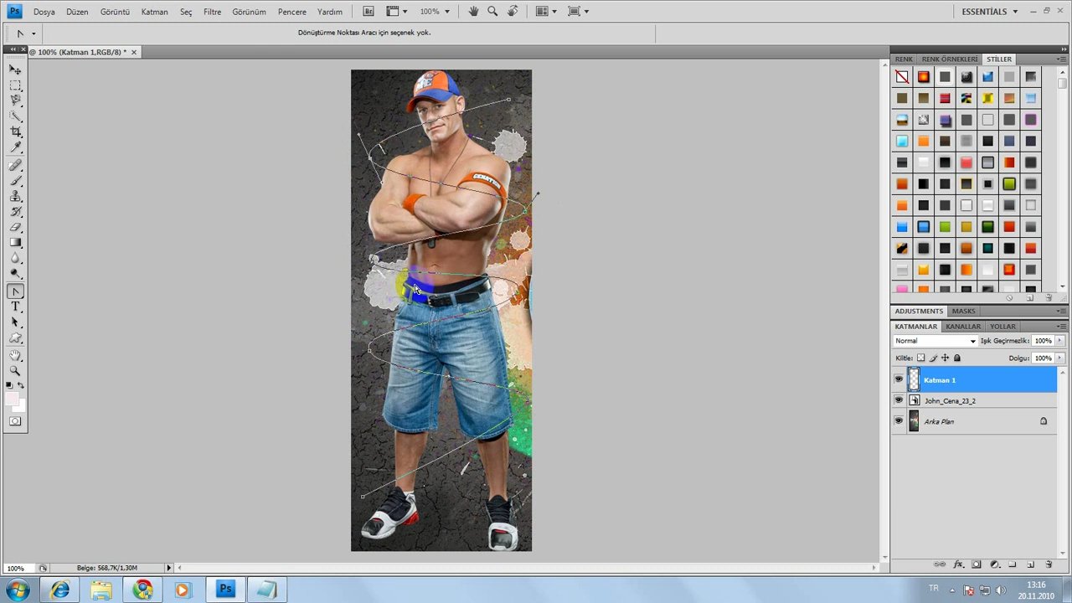1072x603 pixels.
Task: Create a new layer via panel icon
Action: click(1031, 565)
